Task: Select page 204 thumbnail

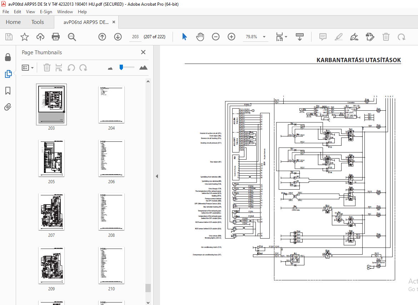Action: tap(111, 104)
